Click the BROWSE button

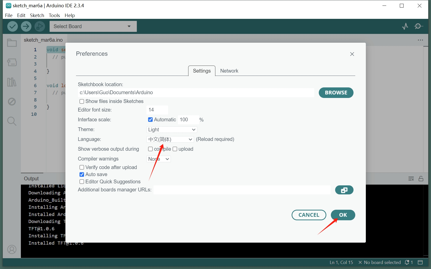coord(336,93)
